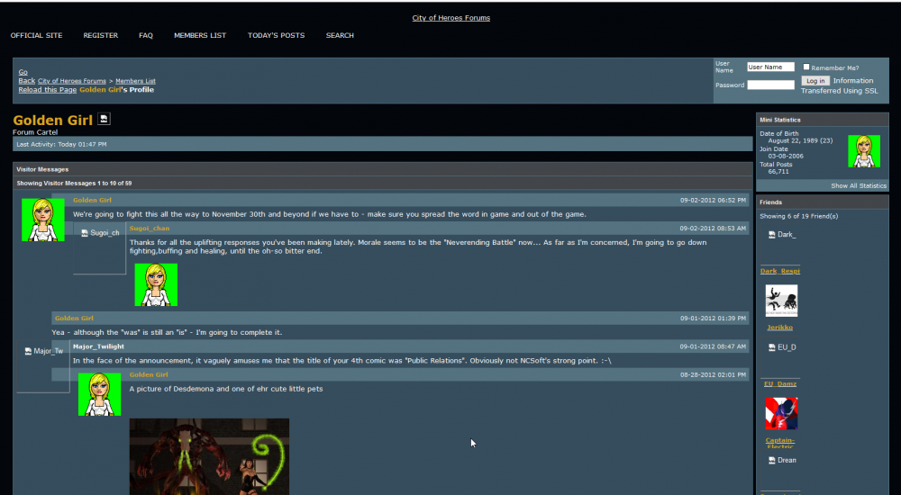Open the Desdemona screenshot image
This screenshot has width=901, height=495.
click(x=209, y=456)
